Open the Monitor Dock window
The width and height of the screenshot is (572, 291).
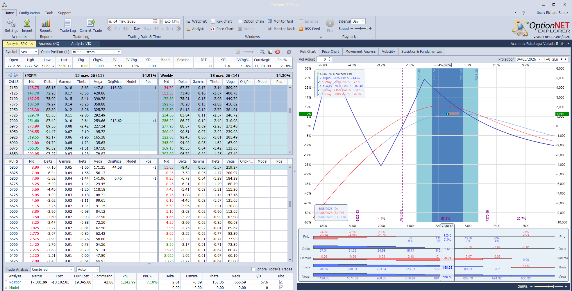[281, 29]
